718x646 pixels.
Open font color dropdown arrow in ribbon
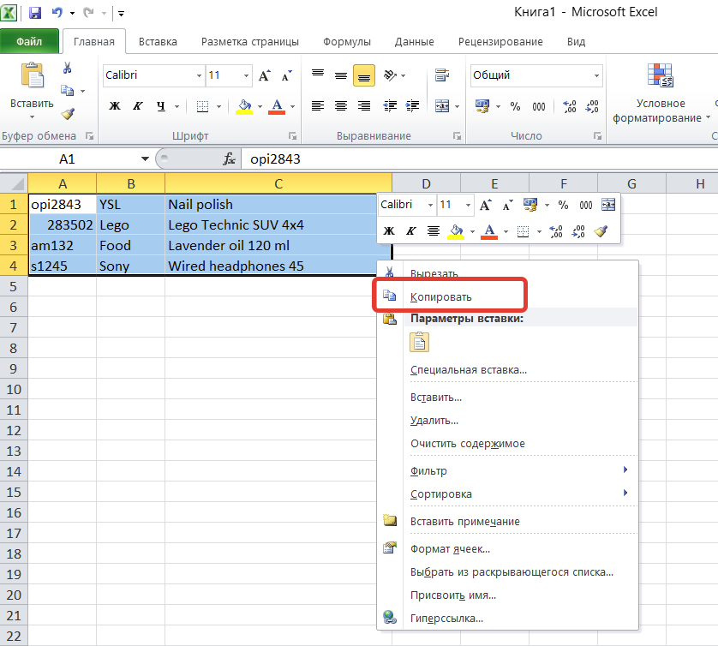pos(293,107)
